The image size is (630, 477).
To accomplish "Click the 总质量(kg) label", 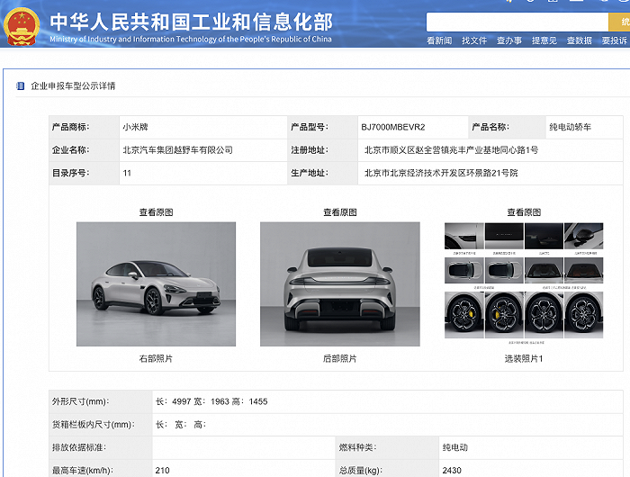I will click(x=360, y=470).
